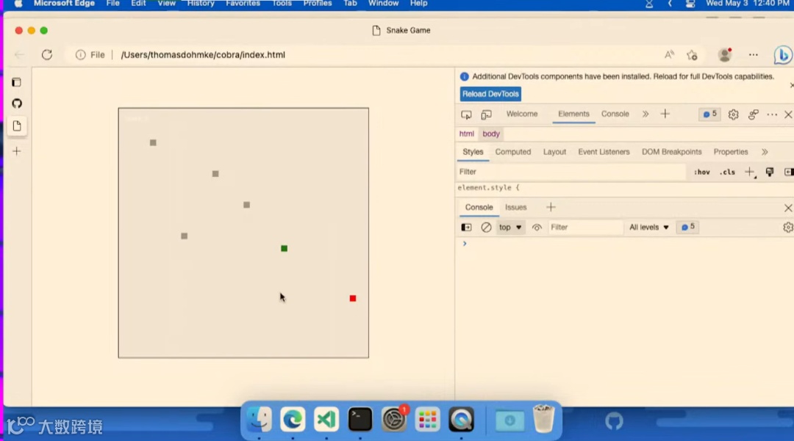Open the All levels log dropdown
794x441 pixels.
[x=648, y=227]
